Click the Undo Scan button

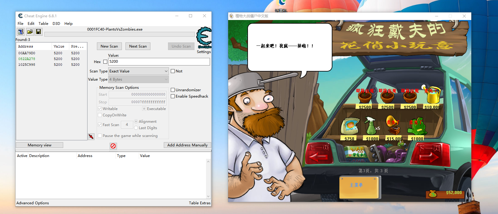pyautogui.click(x=181, y=46)
